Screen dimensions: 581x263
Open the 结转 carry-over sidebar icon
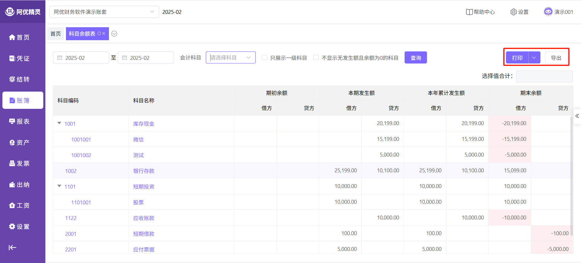point(12,79)
